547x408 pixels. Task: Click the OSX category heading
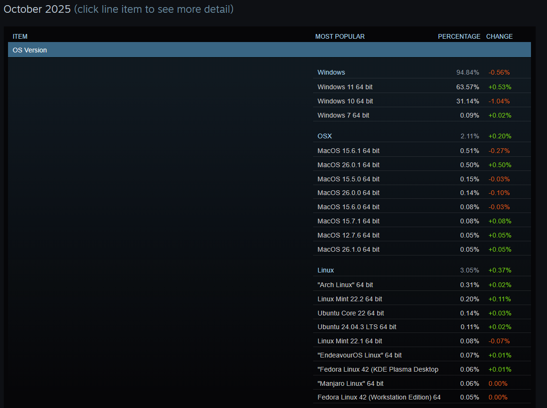pos(324,136)
